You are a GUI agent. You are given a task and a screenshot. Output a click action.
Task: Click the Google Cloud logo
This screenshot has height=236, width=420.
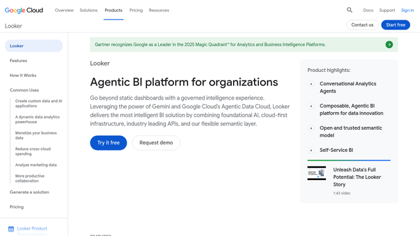coord(24,10)
